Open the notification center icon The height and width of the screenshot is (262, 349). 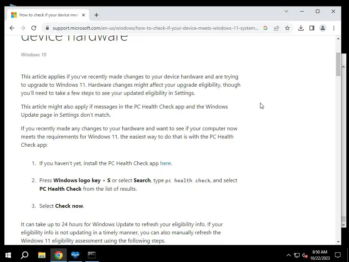pos(338,255)
